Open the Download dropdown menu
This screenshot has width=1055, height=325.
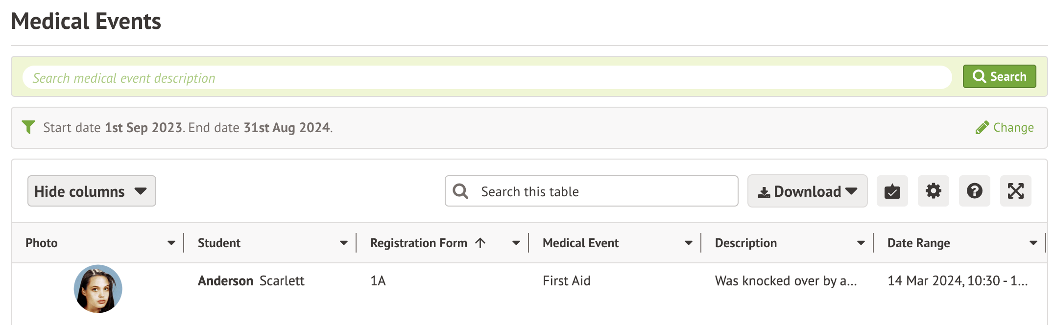807,191
